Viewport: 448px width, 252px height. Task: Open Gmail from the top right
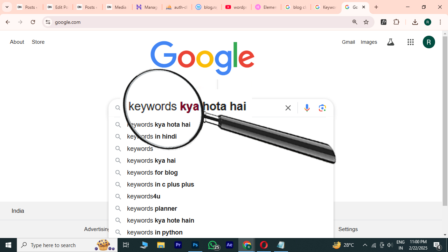pos(348,42)
